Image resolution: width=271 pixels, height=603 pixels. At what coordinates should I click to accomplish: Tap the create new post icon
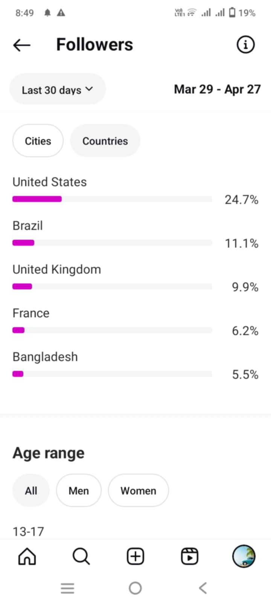pyautogui.click(x=135, y=556)
